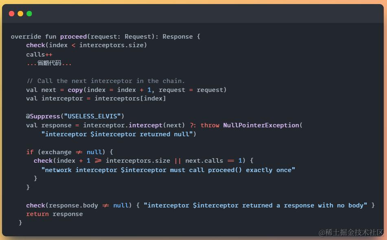Click the 'Response' return type
The width and height of the screenshot is (387, 240).
pyautogui.click(x=178, y=37)
